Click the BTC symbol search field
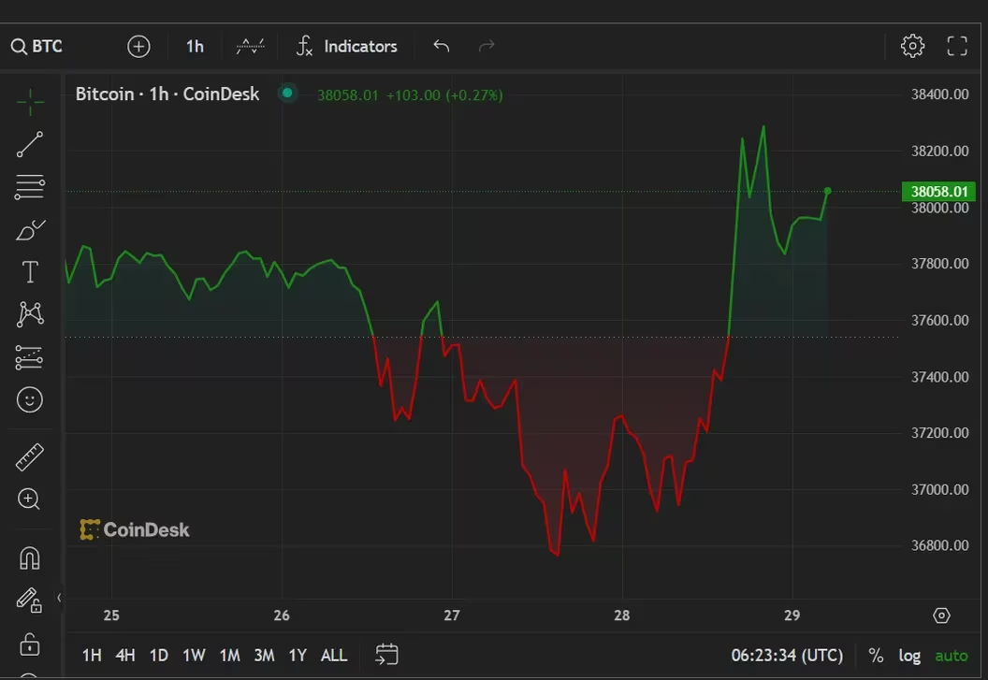This screenshot has width=988, height=680. (x=37, y=46)
